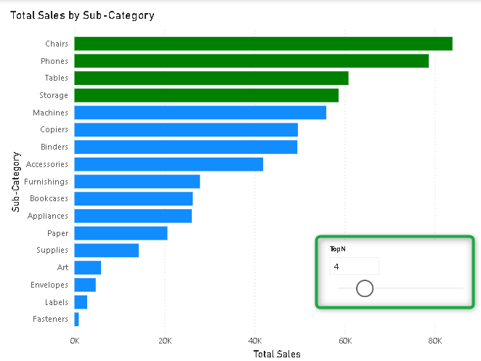Click the Total Sales x-axis title

pyautogui.click(x=277, y=354)
